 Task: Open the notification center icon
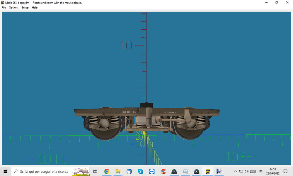[x=285, y=171]
